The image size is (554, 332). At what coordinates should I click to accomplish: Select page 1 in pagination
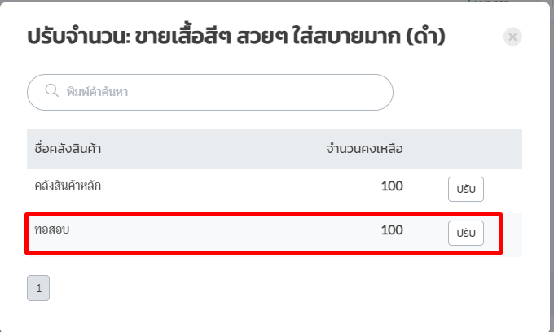click(x=38, y=288)
